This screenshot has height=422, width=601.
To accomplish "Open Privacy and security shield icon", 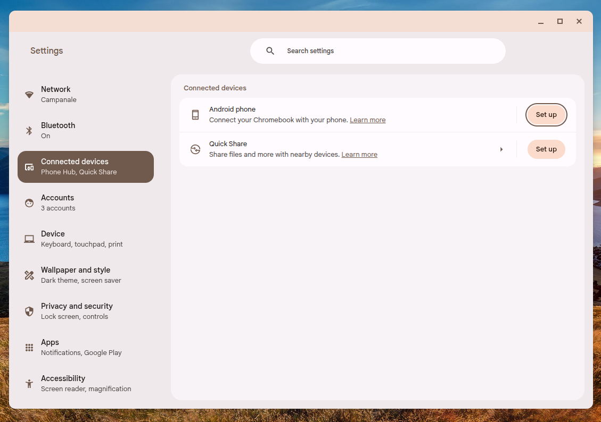I will (x=29, y=311).
